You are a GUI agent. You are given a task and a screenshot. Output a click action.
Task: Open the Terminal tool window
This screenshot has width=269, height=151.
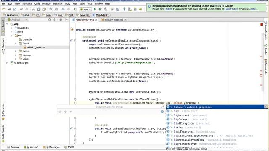pos(13,147)
